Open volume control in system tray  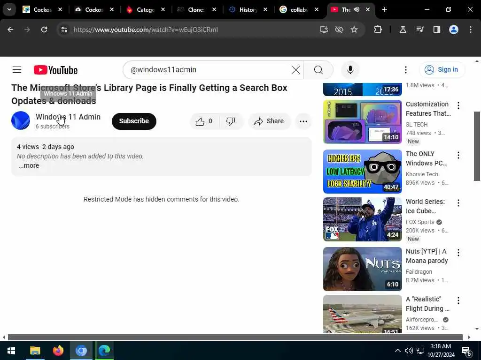tap(409, 351)
